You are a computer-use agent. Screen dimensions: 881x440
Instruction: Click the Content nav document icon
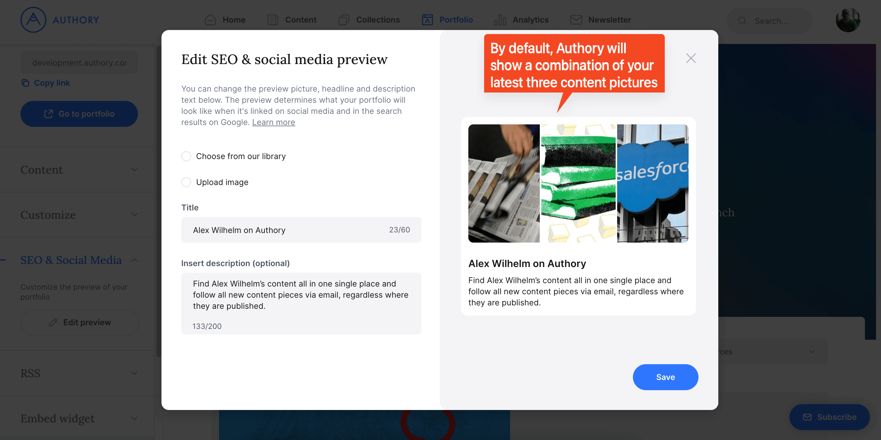pyautogui.click(x=273, y=20)
